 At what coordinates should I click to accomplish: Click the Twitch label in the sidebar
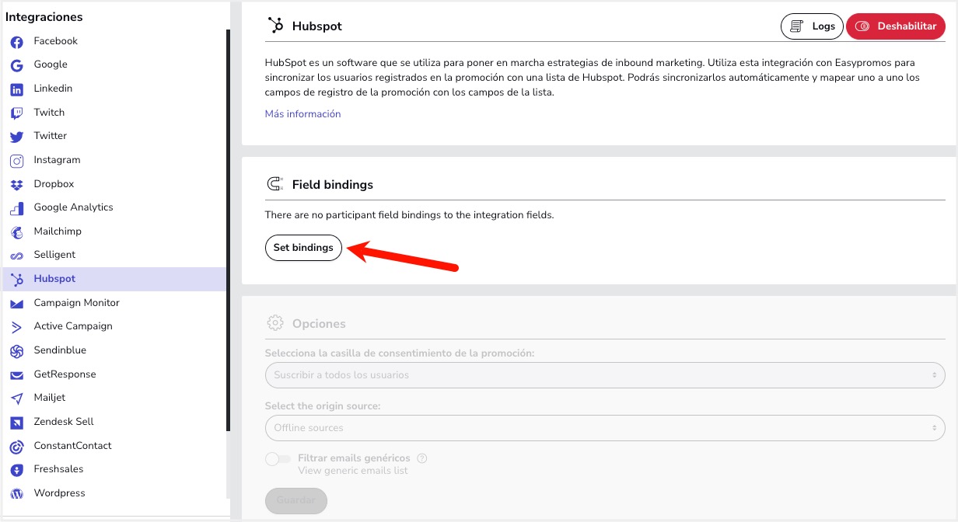[49, 113]
